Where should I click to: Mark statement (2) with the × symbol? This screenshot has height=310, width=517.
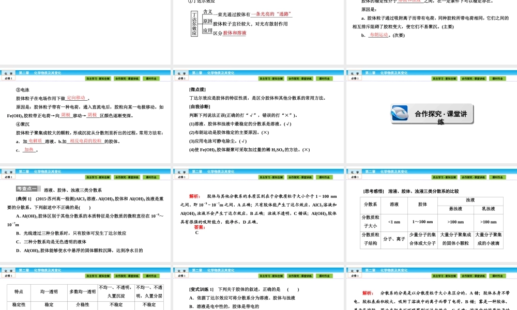tap(266, 133)
